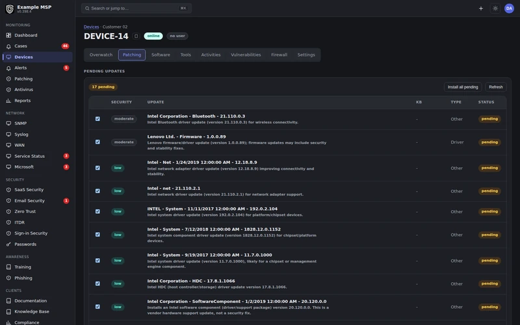Go to Patching in the sidebar
The image size is (520, 325).
click(37, 79)
